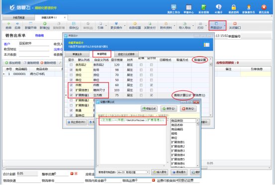
Task: Click 界面设计 toolbar button
Action: tap(216, 25)
